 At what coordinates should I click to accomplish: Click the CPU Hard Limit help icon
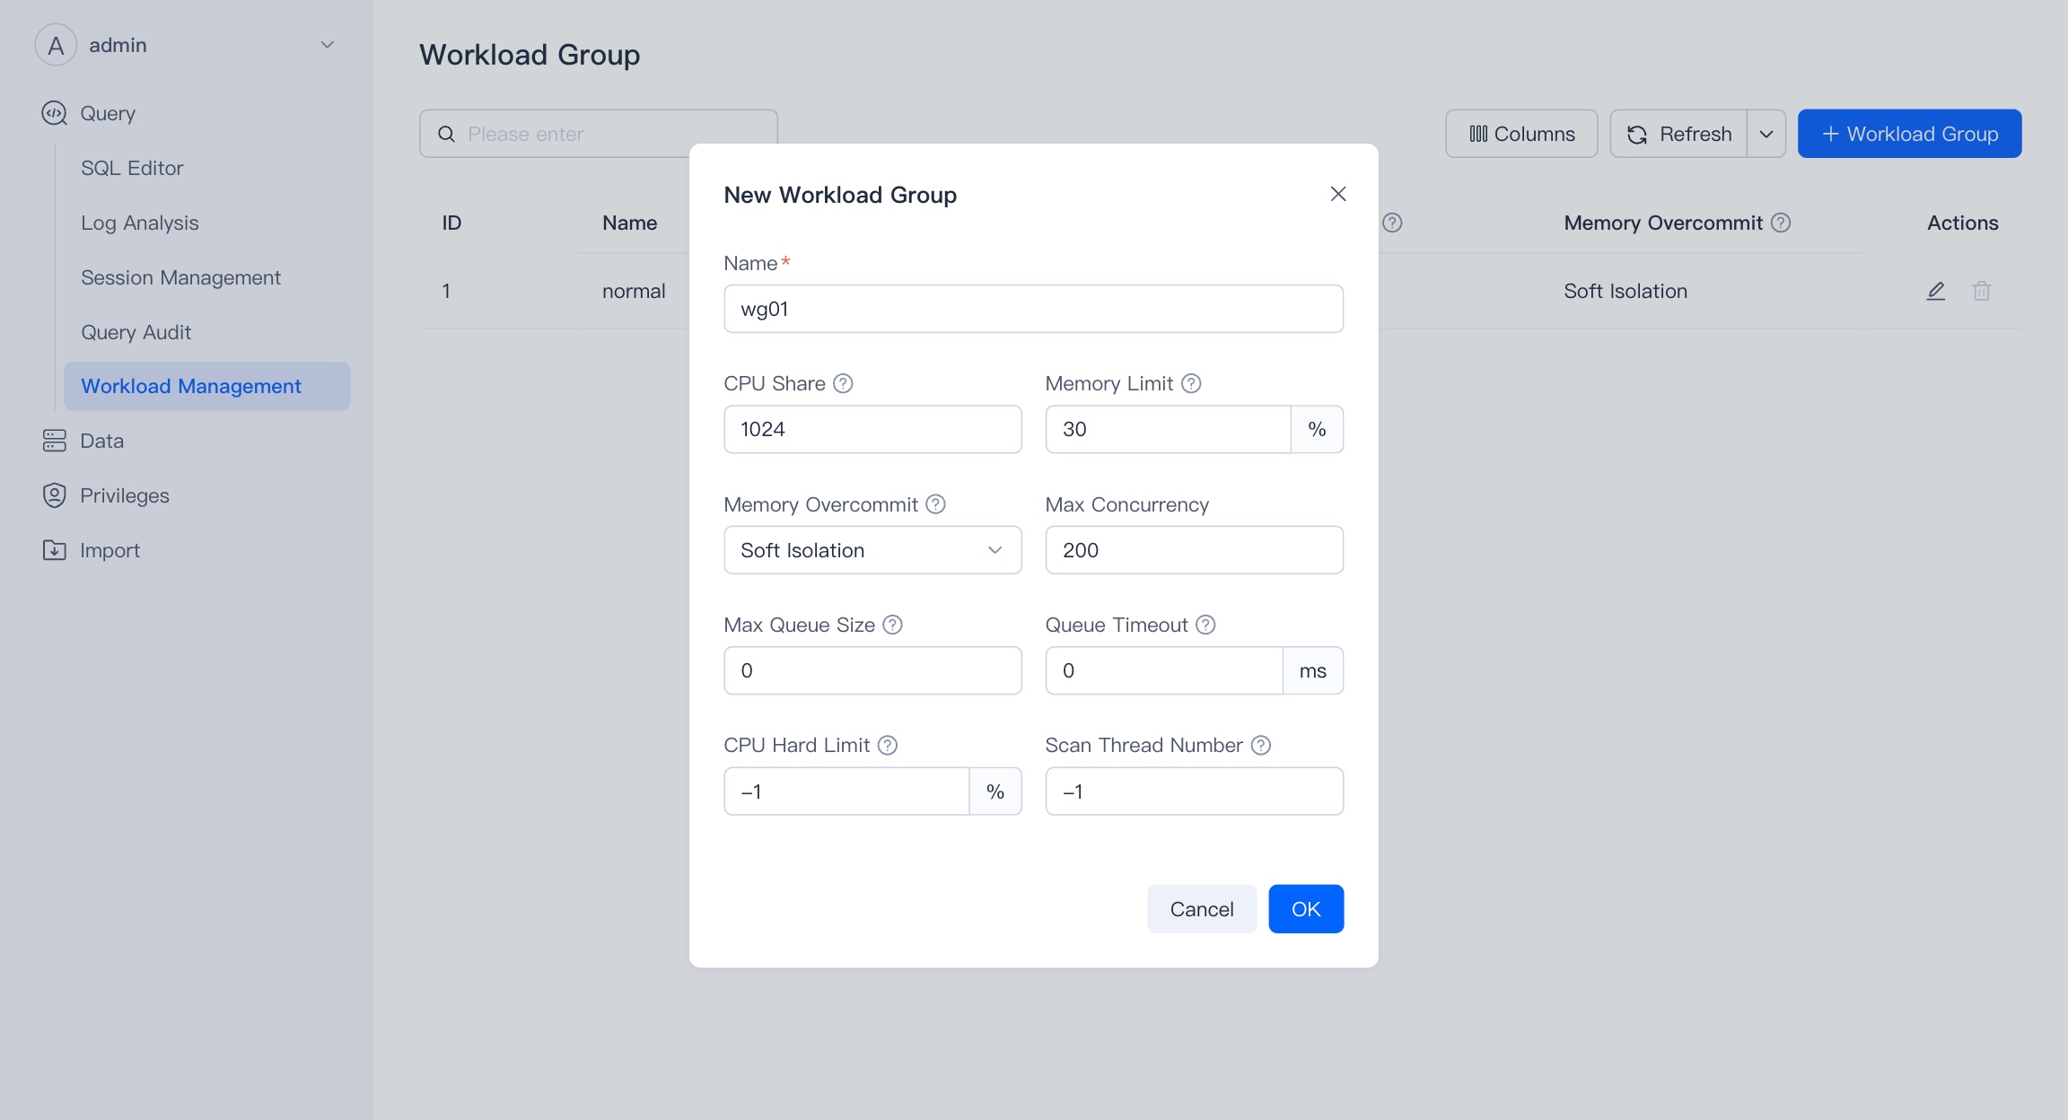click(887, 745)
